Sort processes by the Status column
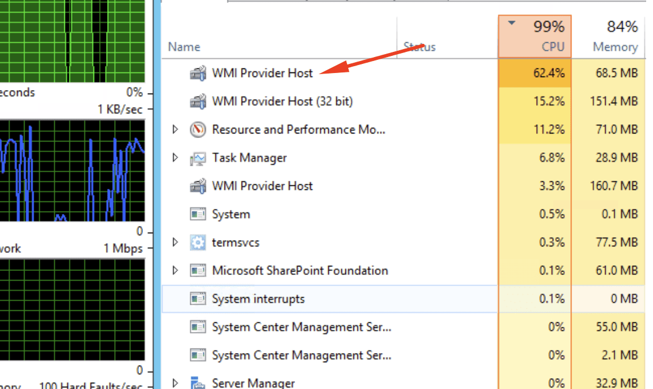Image resolution: width=653 pixels, height=389 pixels. pos(447,38)
